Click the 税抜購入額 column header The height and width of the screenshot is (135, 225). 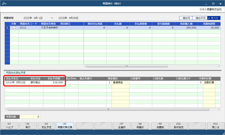[x=186, y=24]
